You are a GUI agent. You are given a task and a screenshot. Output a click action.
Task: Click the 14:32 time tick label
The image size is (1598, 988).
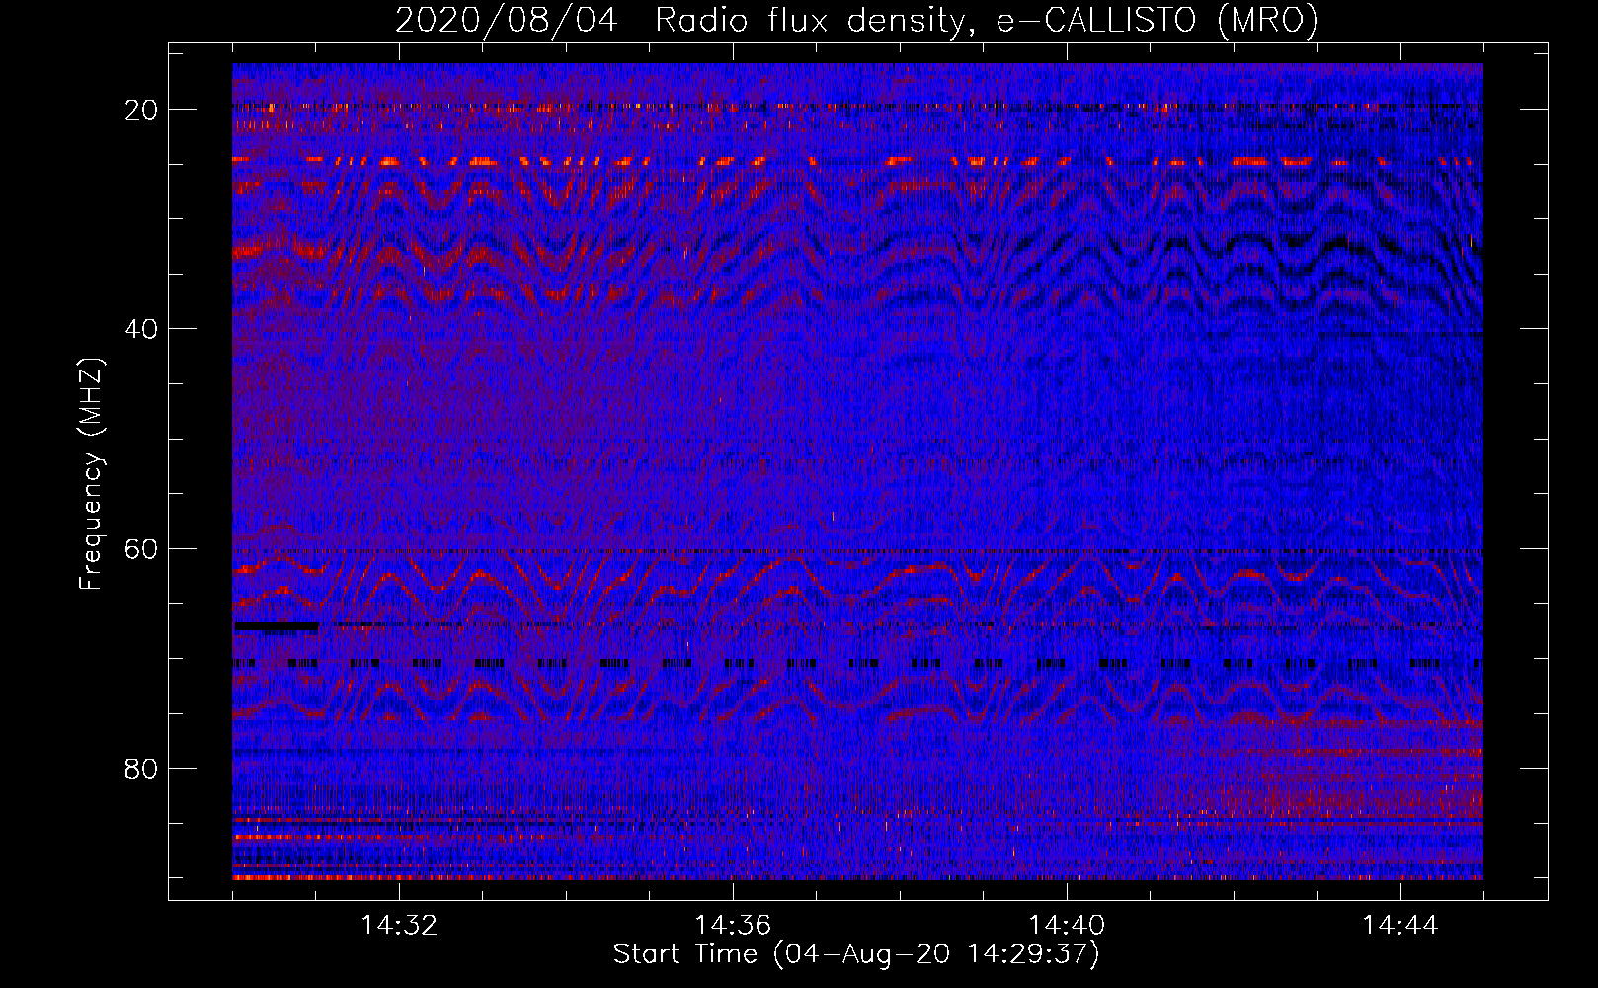coord(399,925)
